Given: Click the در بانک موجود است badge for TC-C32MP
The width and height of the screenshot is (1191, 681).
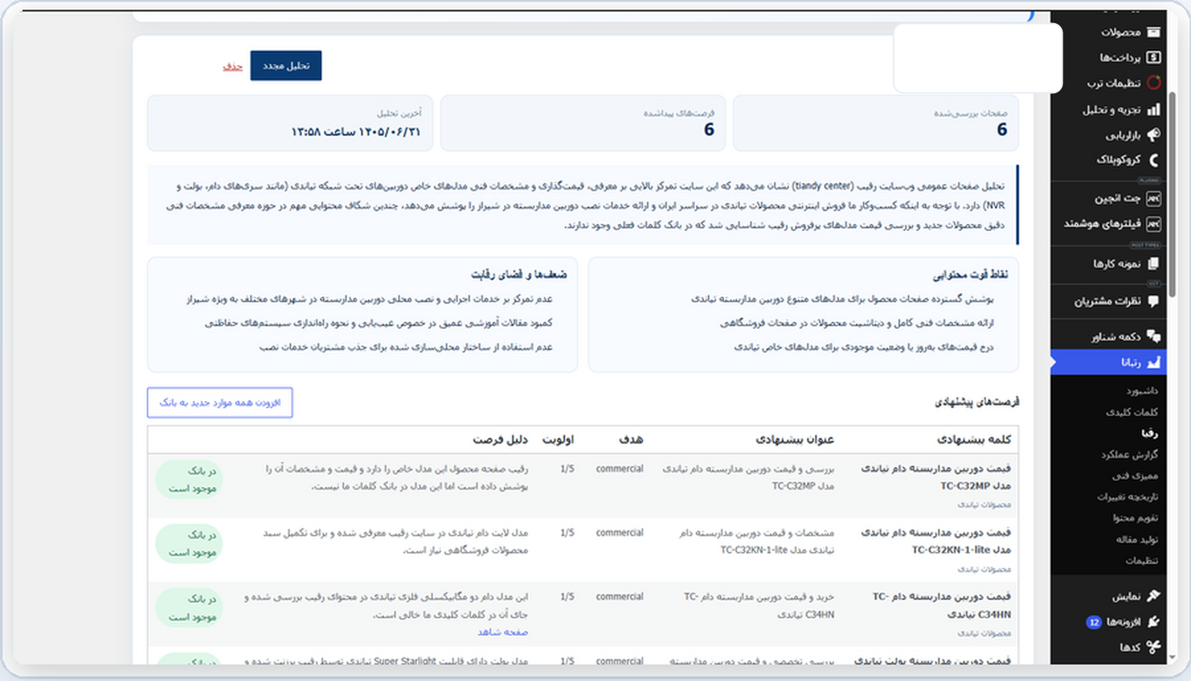Looking at the screenshot, I should point(189,479).
